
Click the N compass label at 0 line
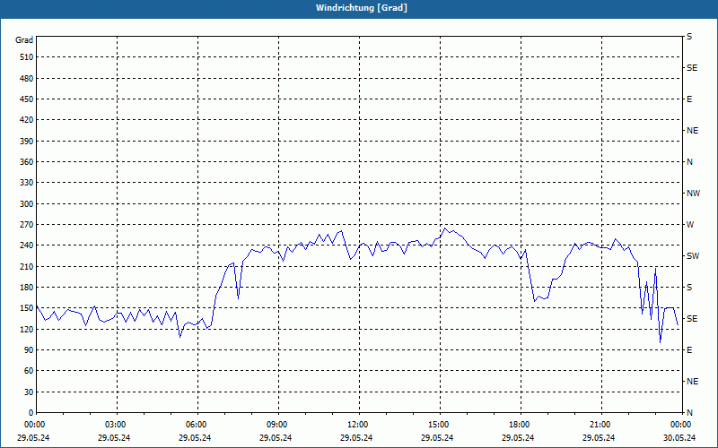(x=690, y=413)
